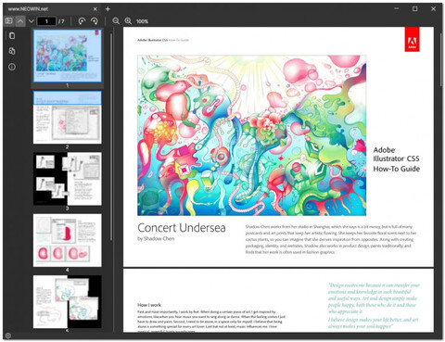The image size is (445, 342).
Task: Show page thumbnails view in sidebar
Action: tap(12, 35)
